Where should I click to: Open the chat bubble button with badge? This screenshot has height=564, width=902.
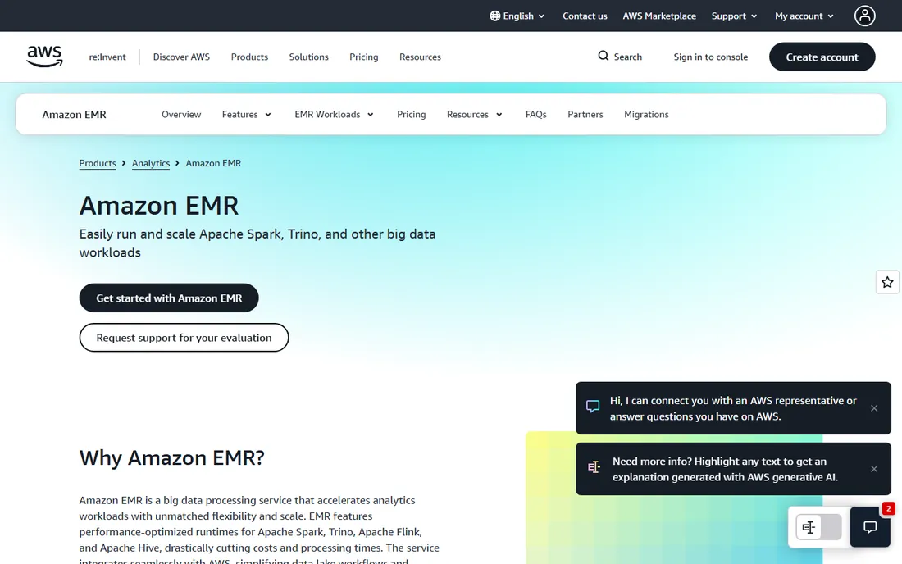(870, 527)
